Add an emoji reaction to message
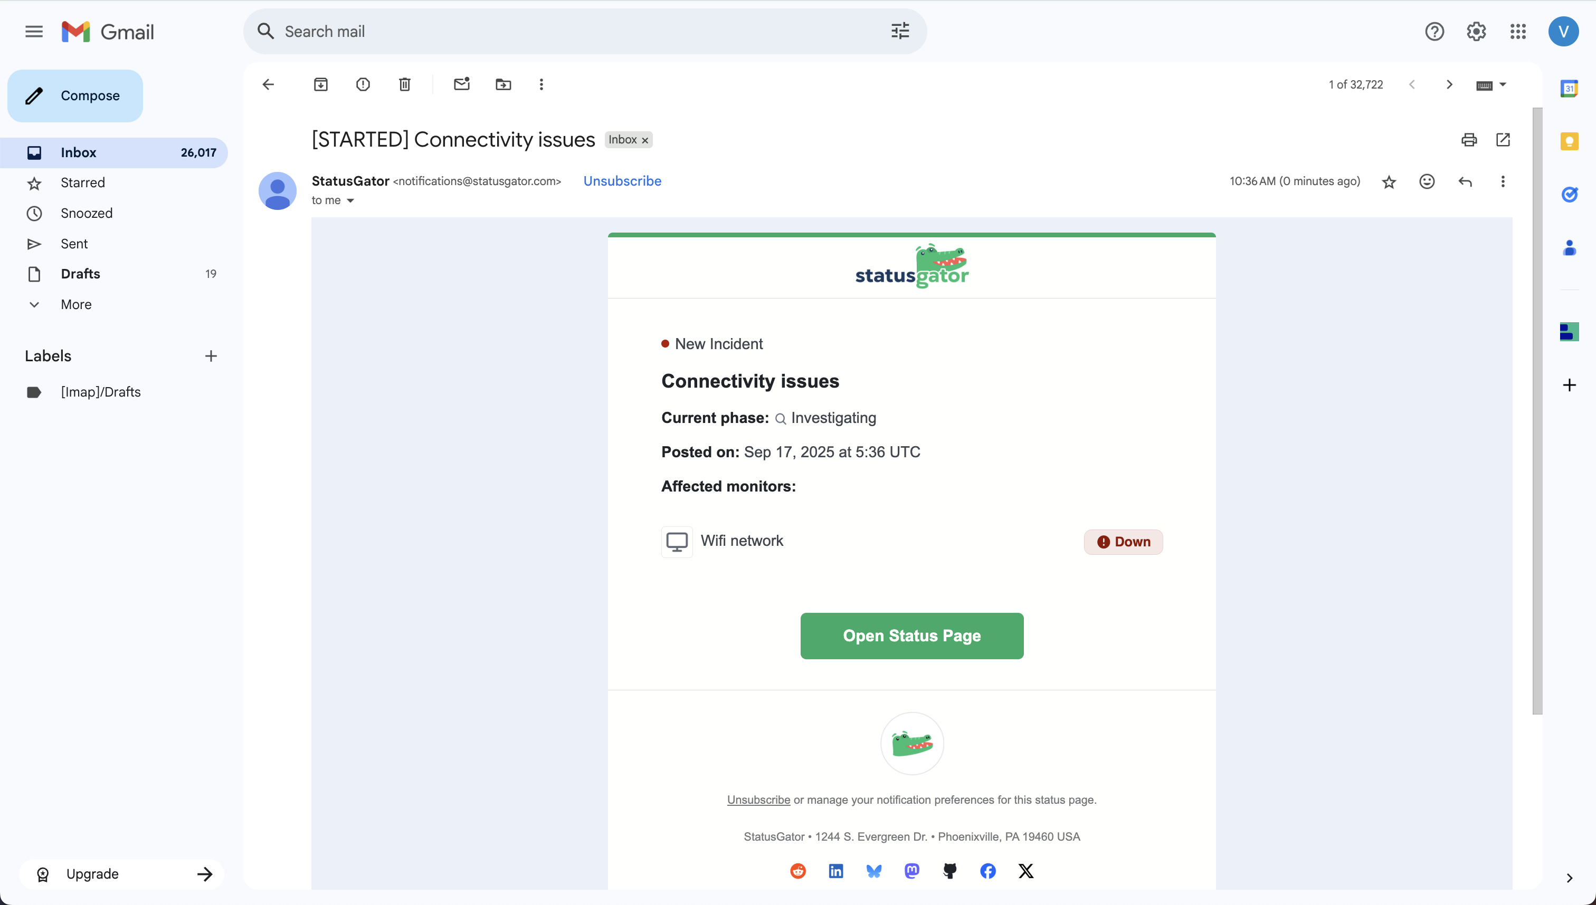 [1427, 181]
